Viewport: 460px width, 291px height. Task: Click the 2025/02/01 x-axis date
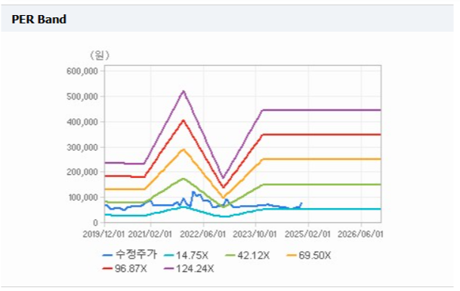click(x=307, y=234)
